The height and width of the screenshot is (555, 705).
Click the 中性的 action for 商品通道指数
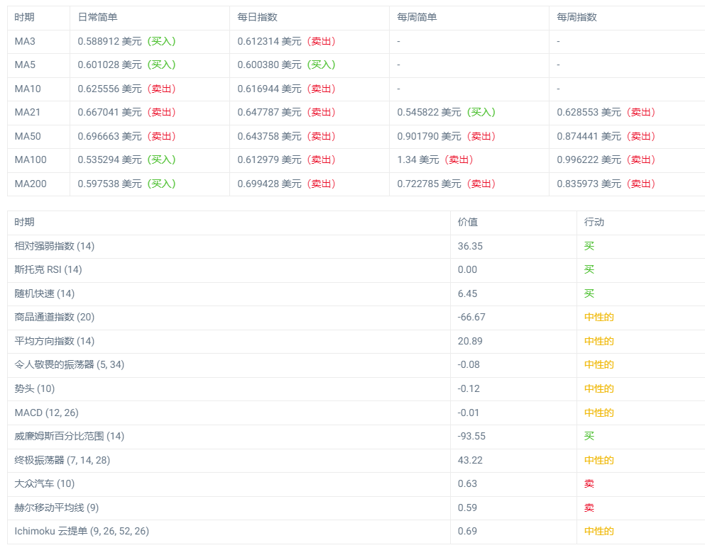click(x=599, y=317)
